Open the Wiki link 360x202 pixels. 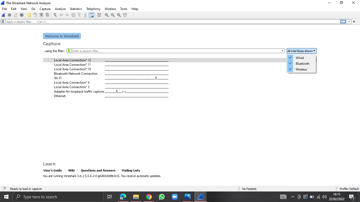point(71,170)
